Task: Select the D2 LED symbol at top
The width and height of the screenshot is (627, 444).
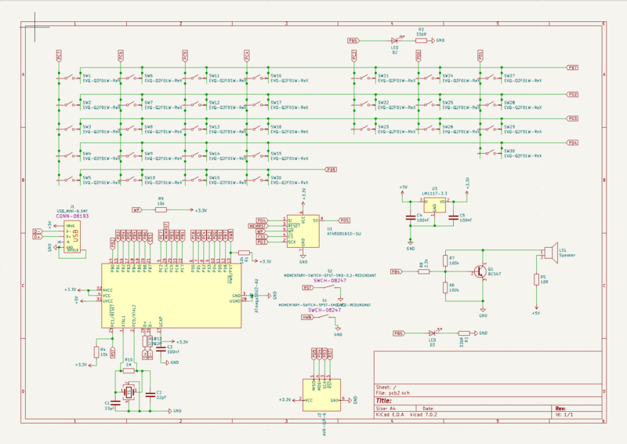Action: pyautogui.click(x=393, y=38)
